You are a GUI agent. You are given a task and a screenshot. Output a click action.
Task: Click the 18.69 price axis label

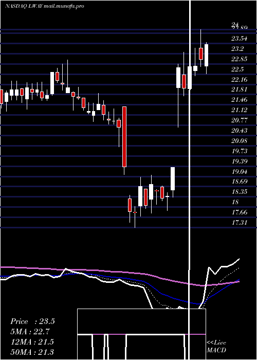click(x=240, y=182)
